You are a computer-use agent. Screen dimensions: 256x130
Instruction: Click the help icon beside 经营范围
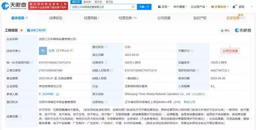[x=20, y=117]
